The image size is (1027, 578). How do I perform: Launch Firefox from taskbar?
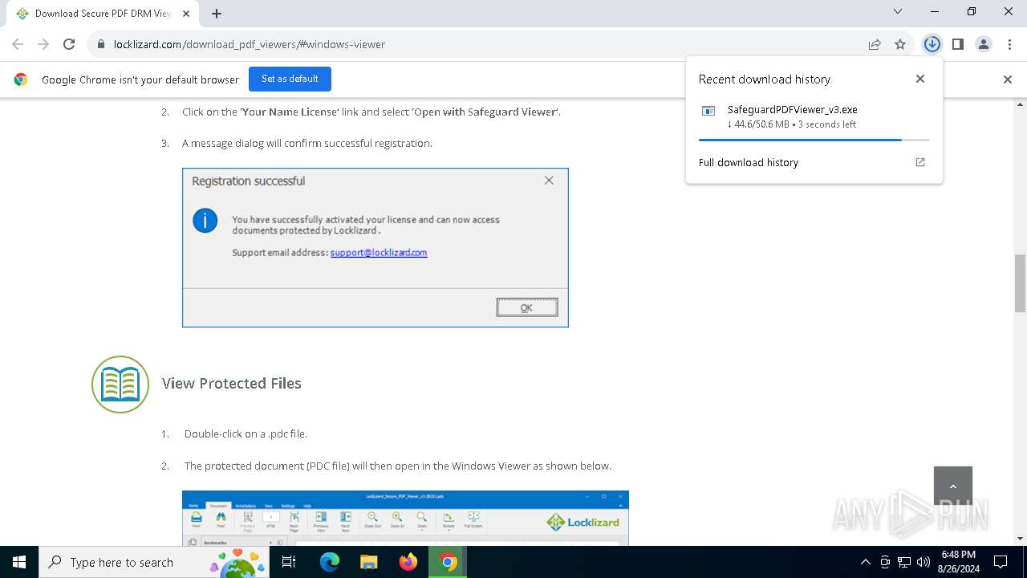click(408, 562)
